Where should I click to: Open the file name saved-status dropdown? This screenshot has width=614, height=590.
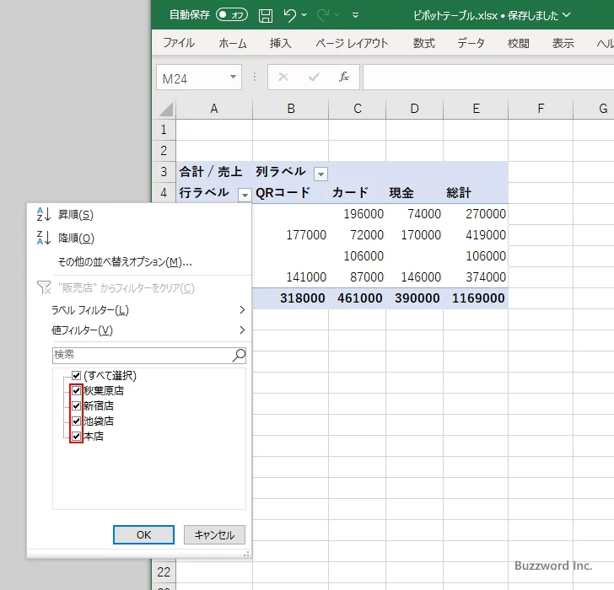tap(566, 15)
